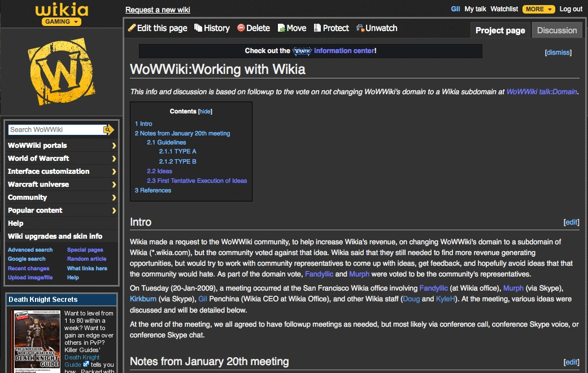Follow the WoWWiki talk:Domain link
The image size is (588, 373).
coord(542,92)
